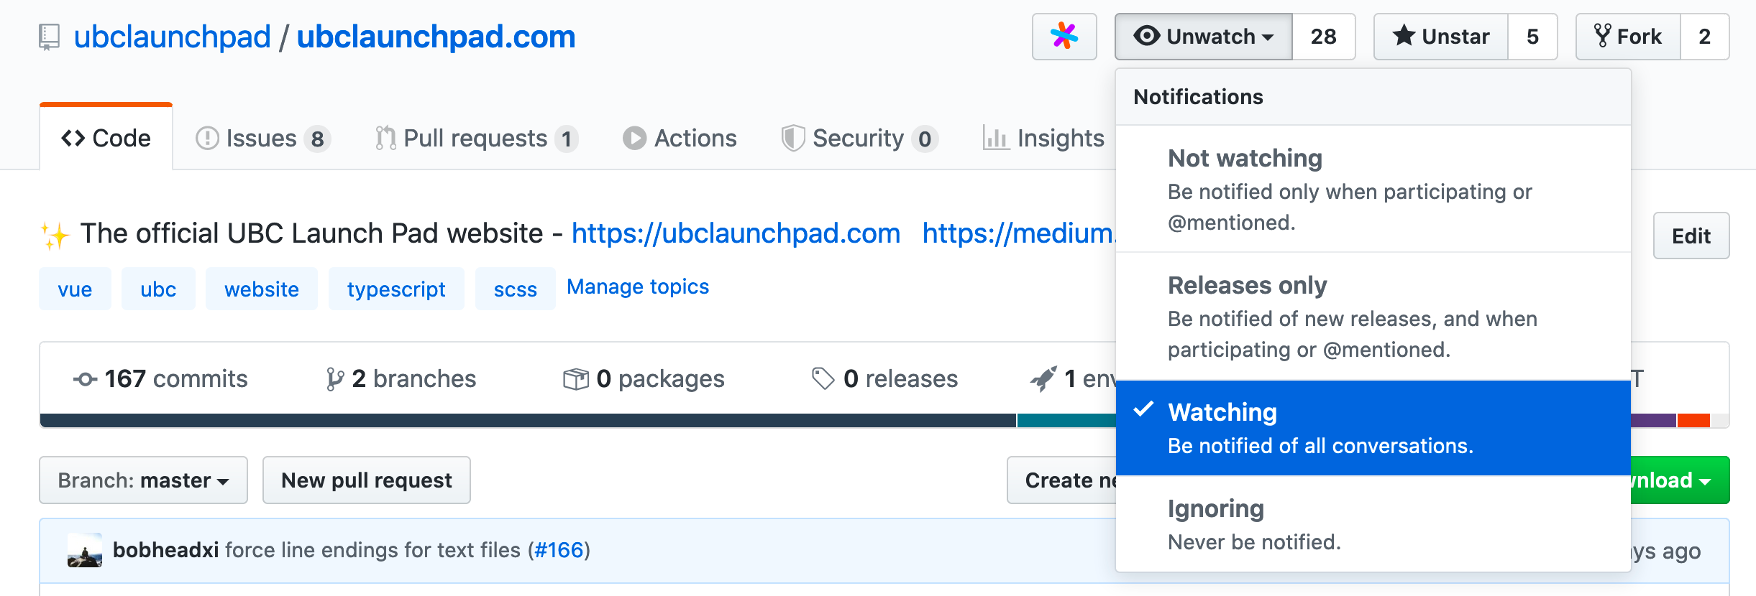Screen dimensions: 1756x596
Task: Open the ubc topic tag
Action: click(158, 289)
